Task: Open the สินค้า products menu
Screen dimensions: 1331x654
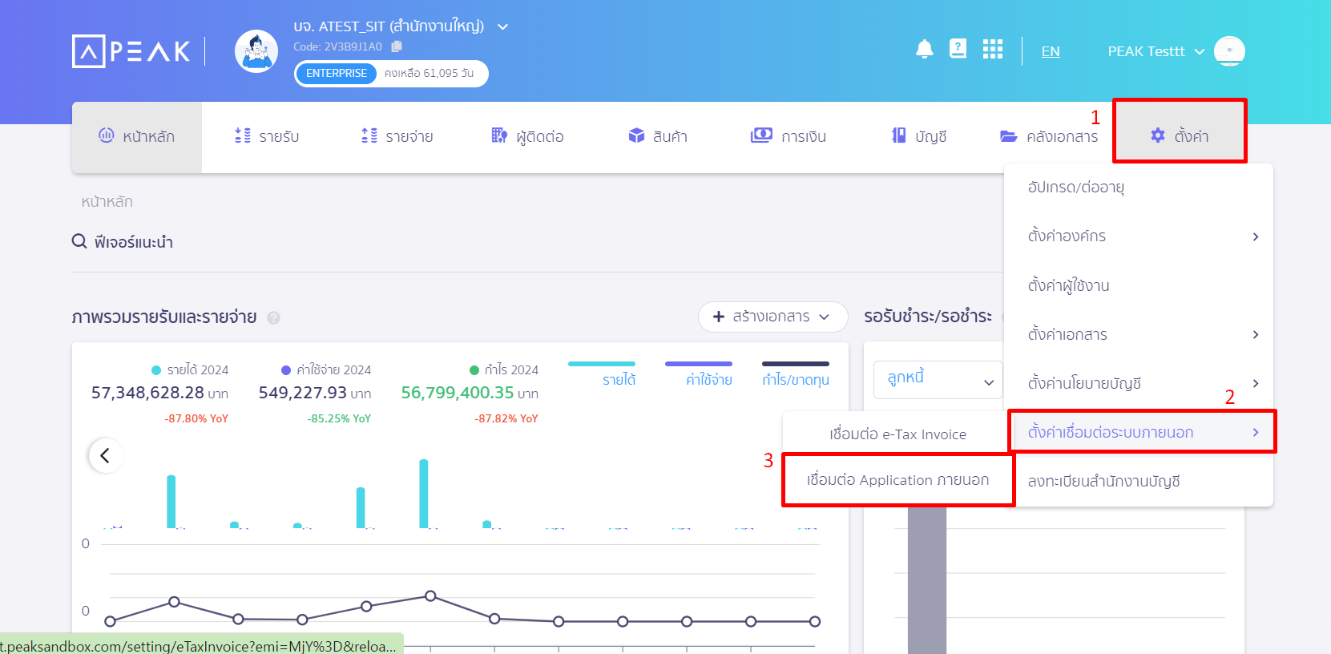Action: [658, 137]
